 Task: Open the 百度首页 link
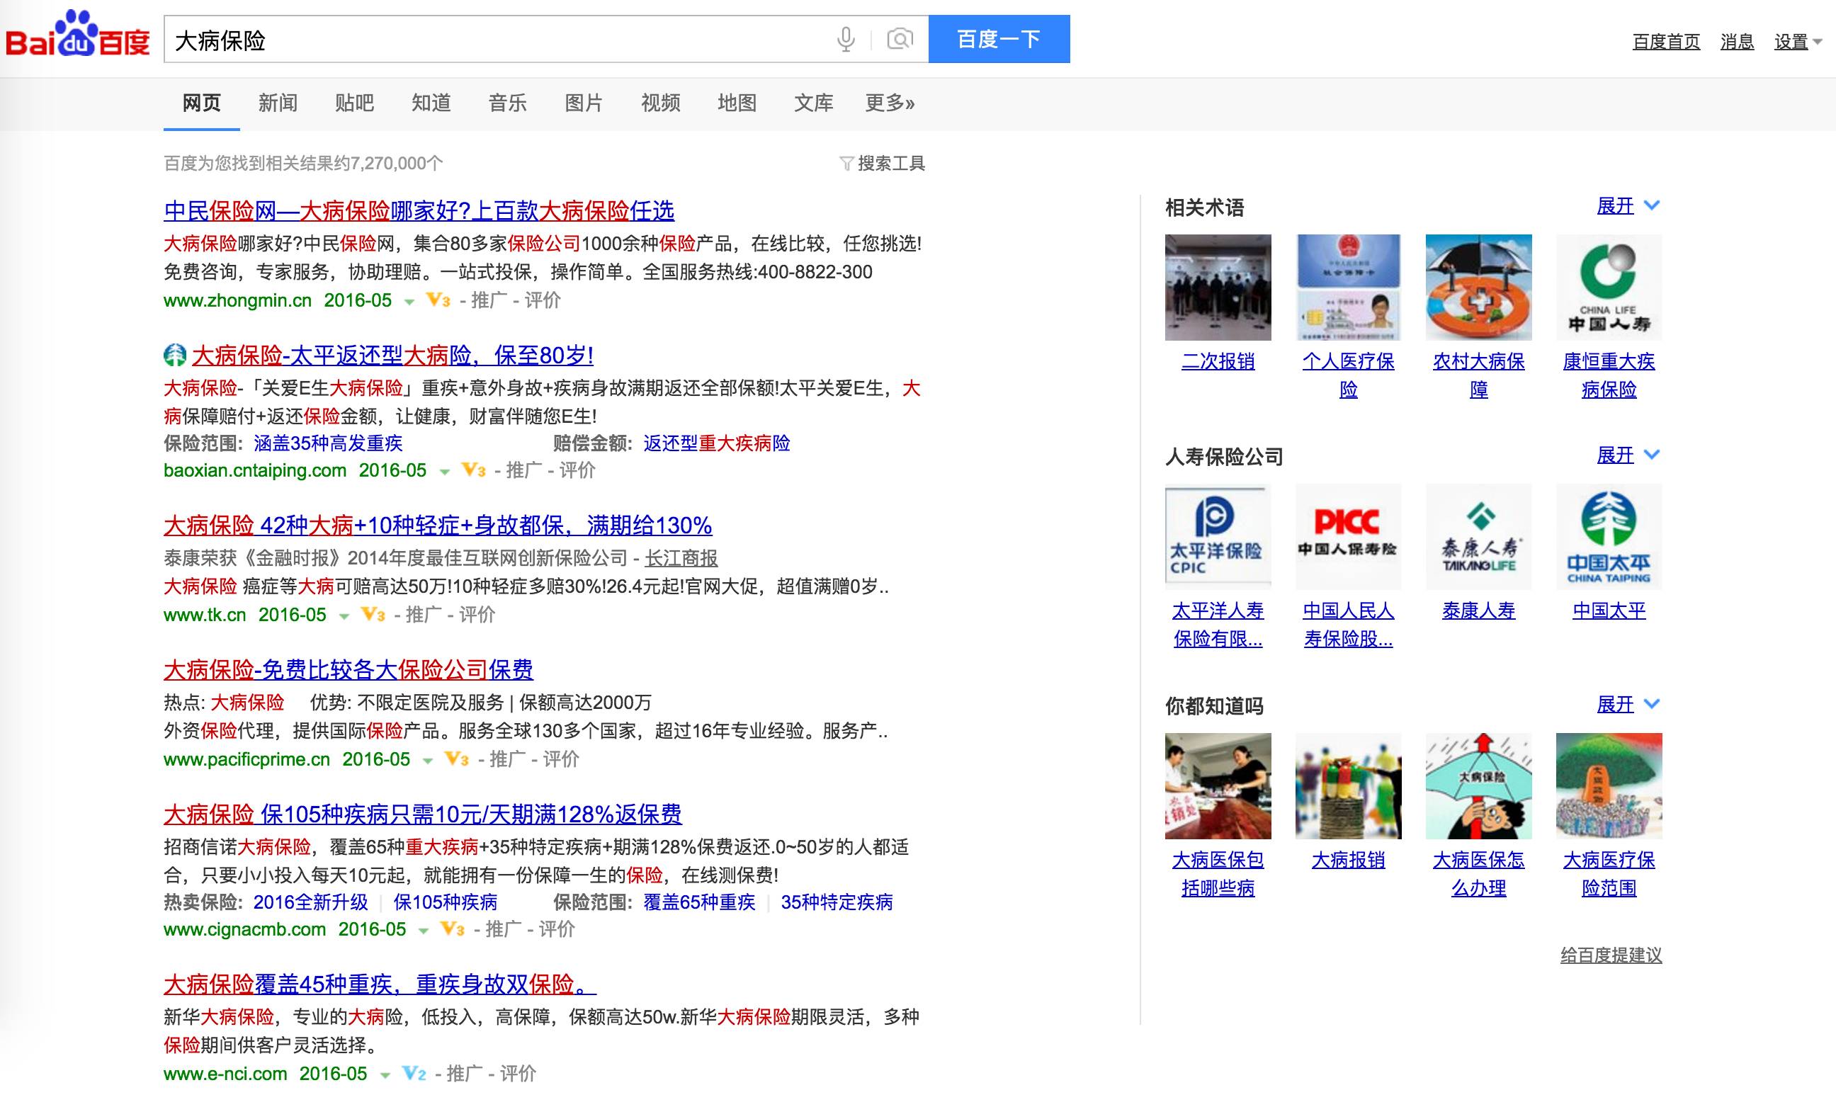click(x=1666, y=42)
